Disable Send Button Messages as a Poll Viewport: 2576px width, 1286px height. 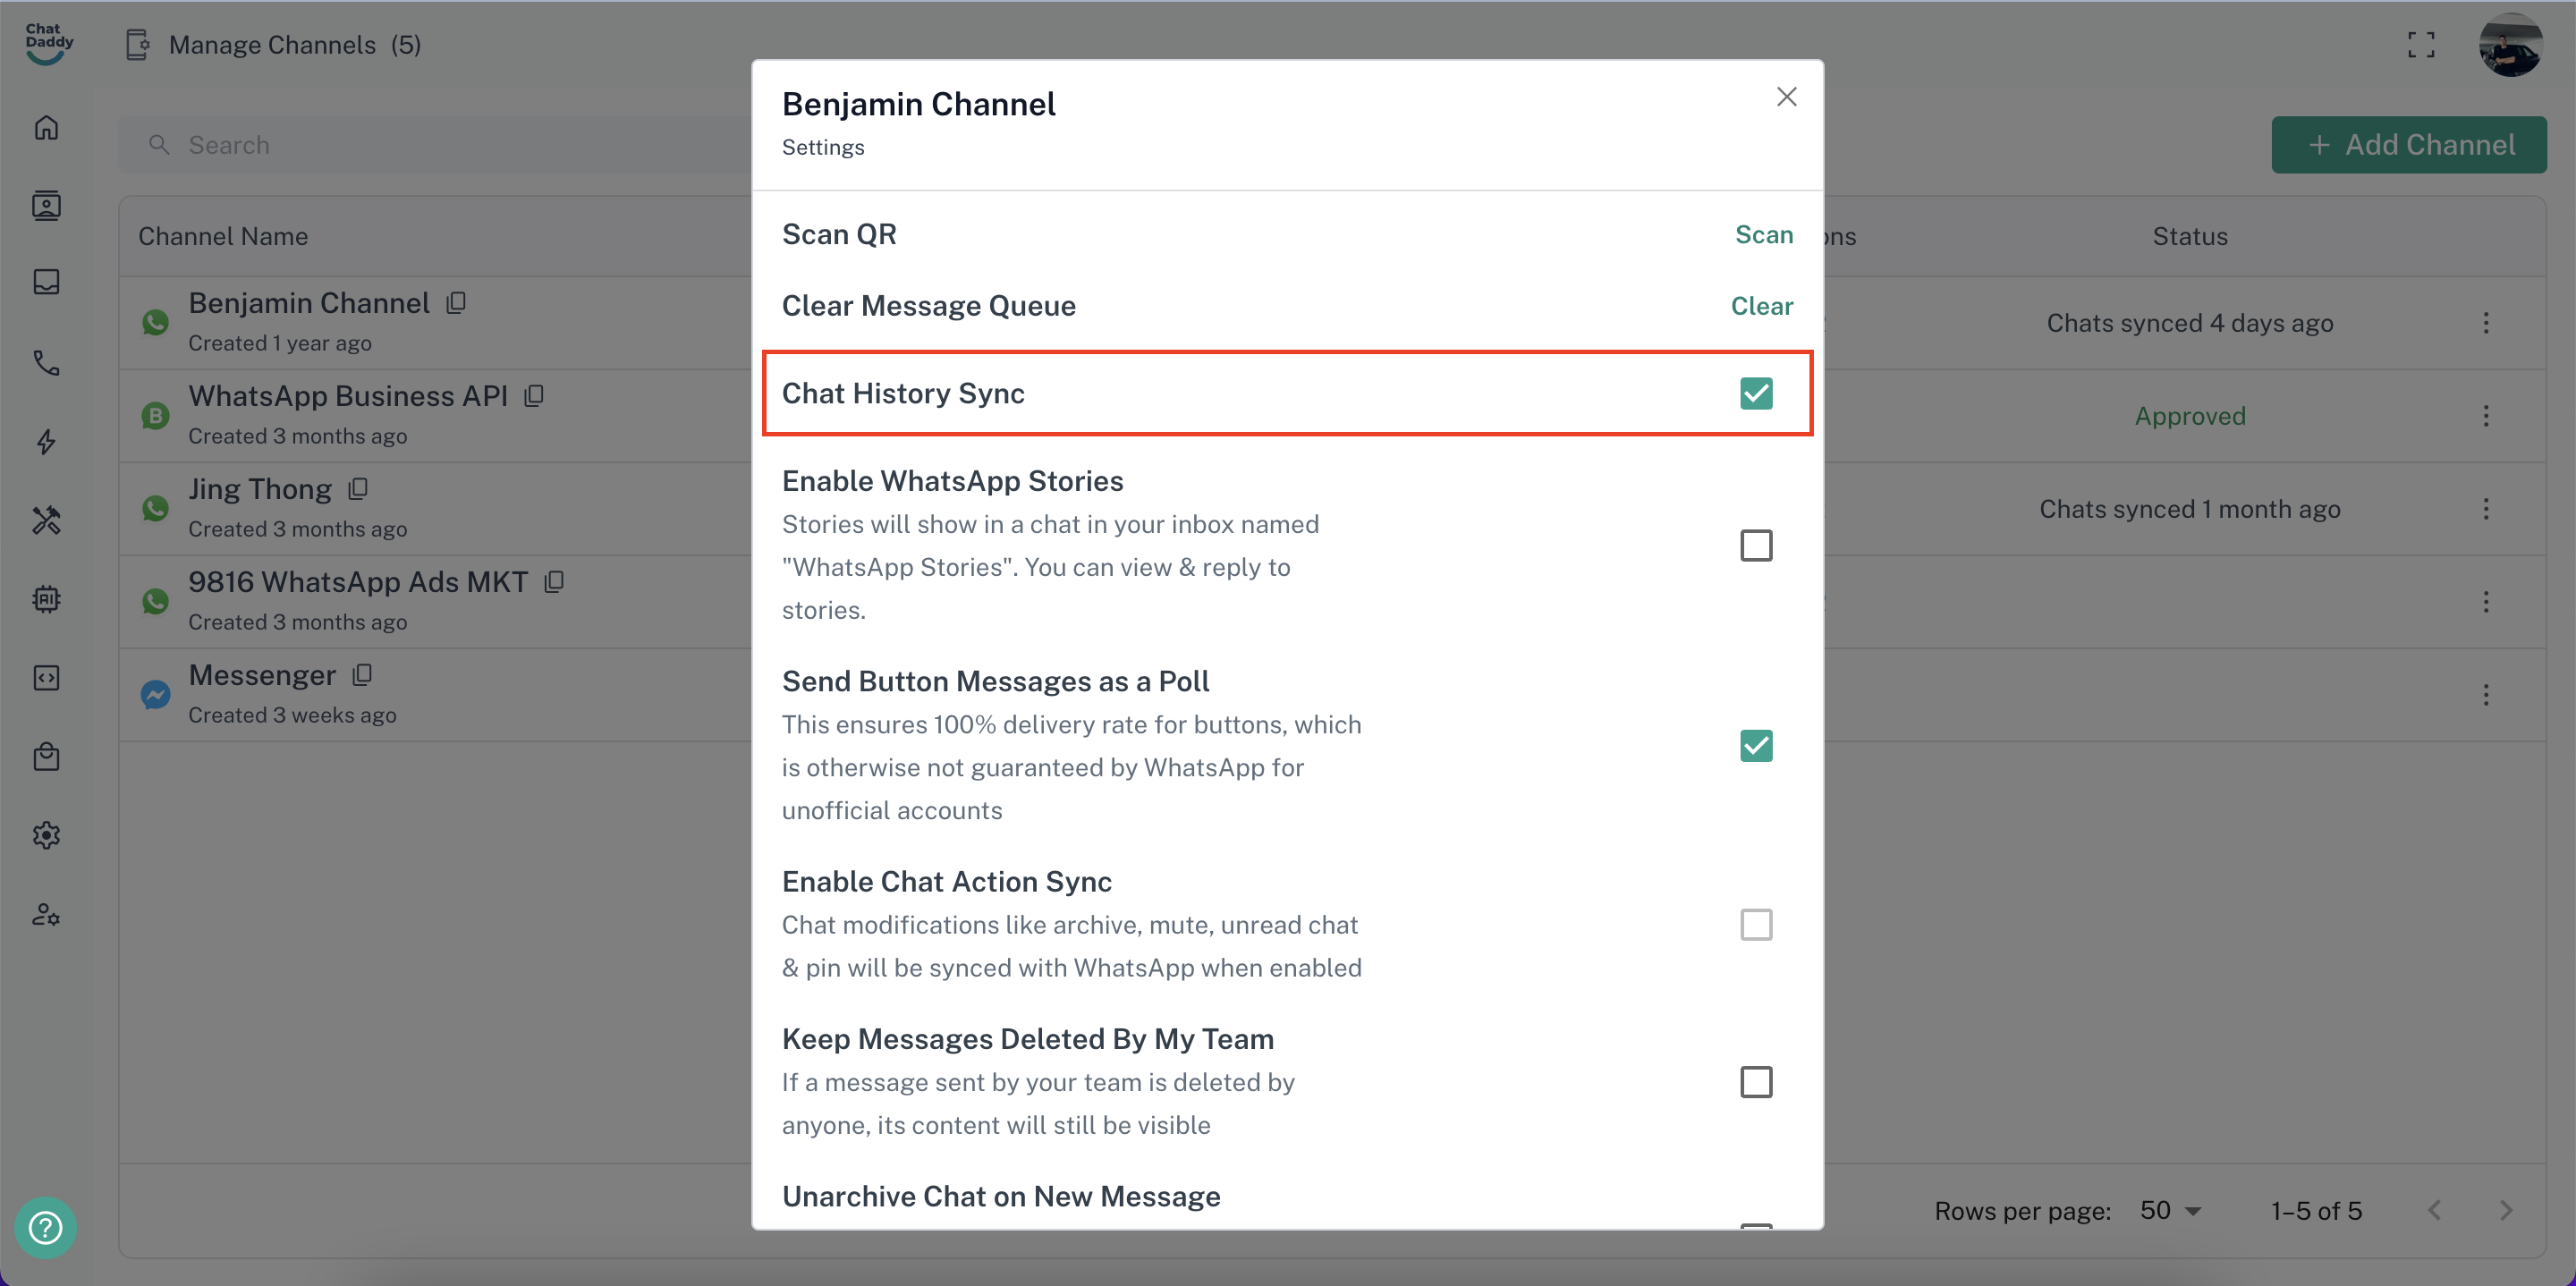click(1756, 746)
